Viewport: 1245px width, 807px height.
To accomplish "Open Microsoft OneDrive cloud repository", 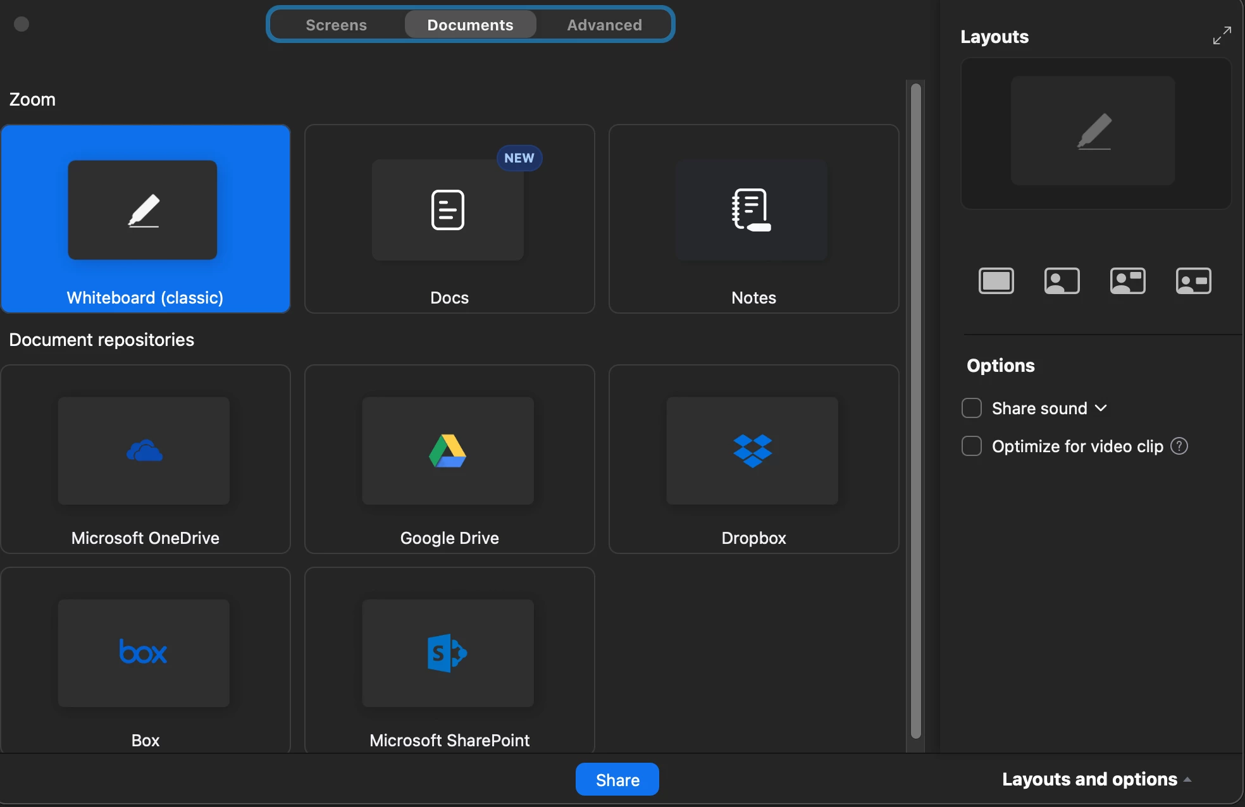I will pyautogui.click(x=144, y=451).
